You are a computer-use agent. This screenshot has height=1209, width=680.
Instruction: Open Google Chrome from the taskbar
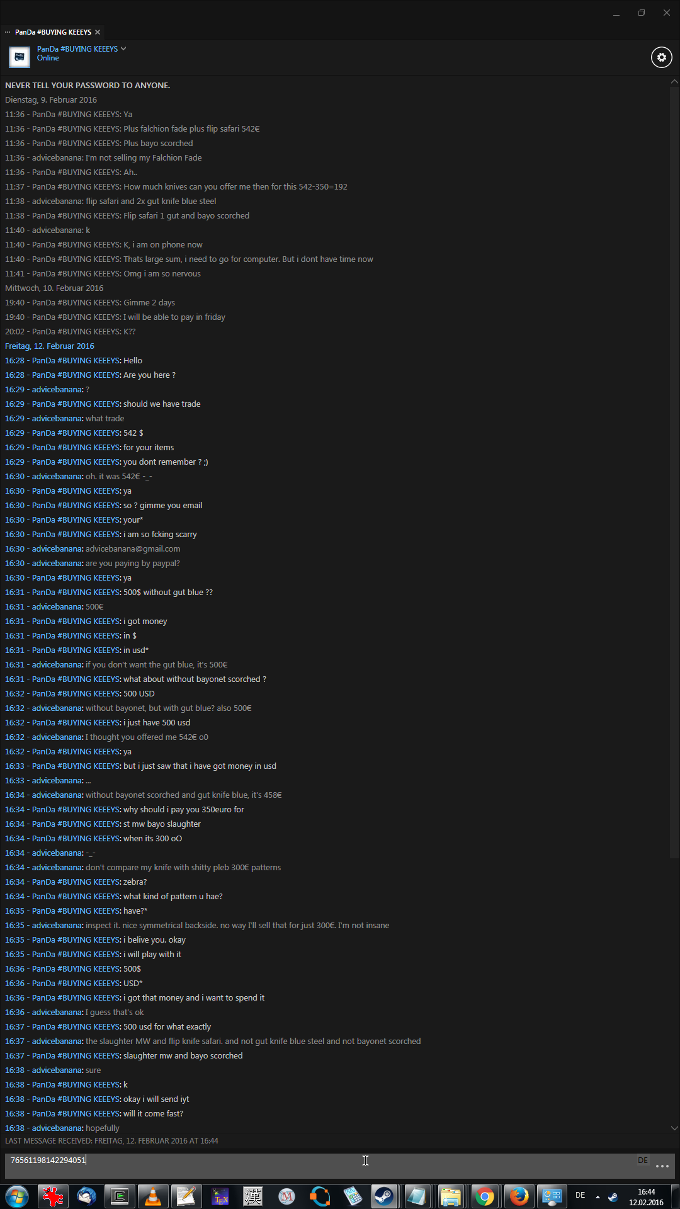(x=485, y=1196)
